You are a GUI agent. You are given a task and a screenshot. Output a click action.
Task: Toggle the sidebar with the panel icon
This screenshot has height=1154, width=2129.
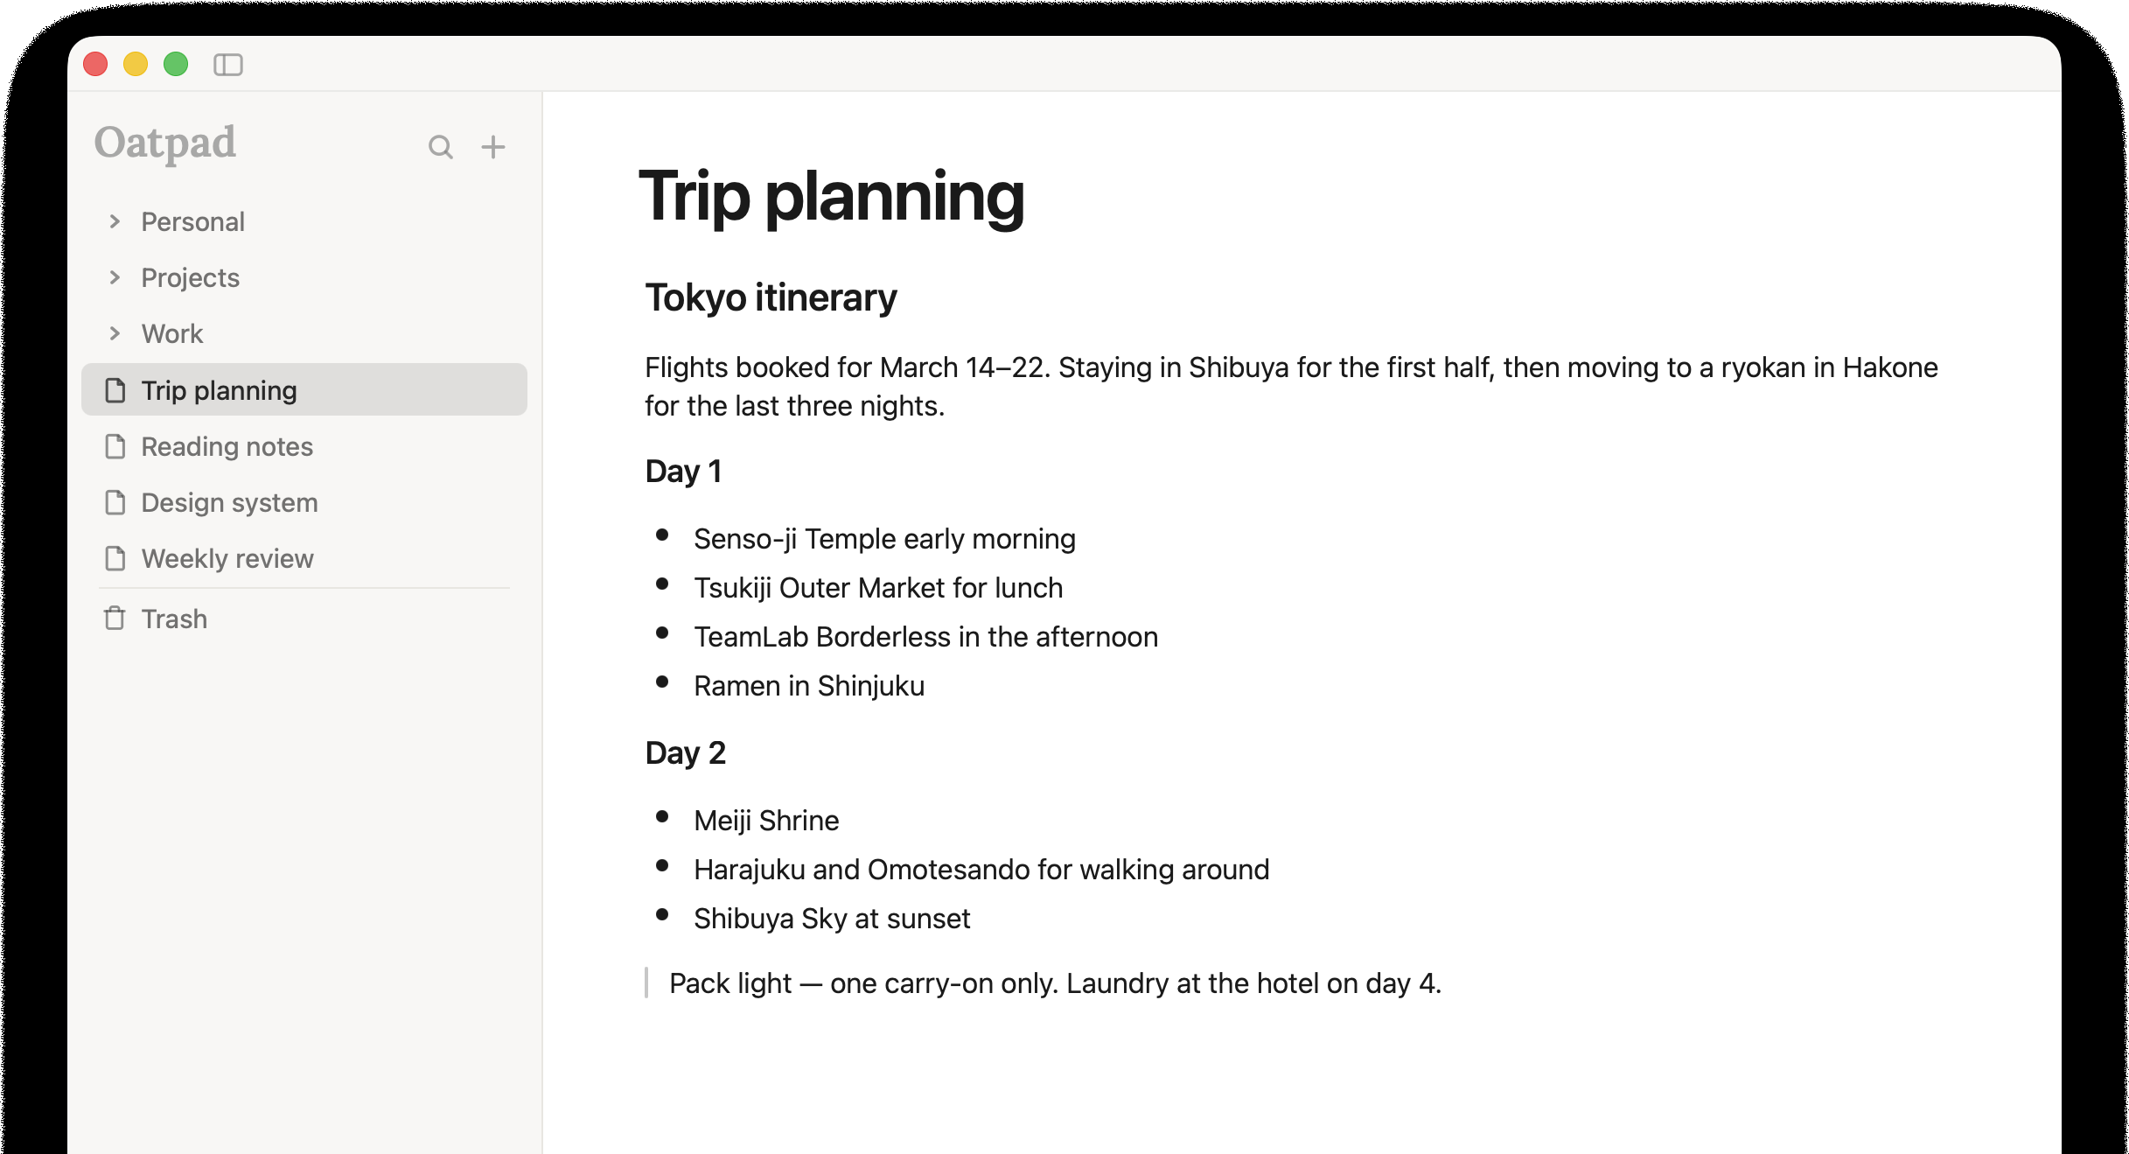227,66
